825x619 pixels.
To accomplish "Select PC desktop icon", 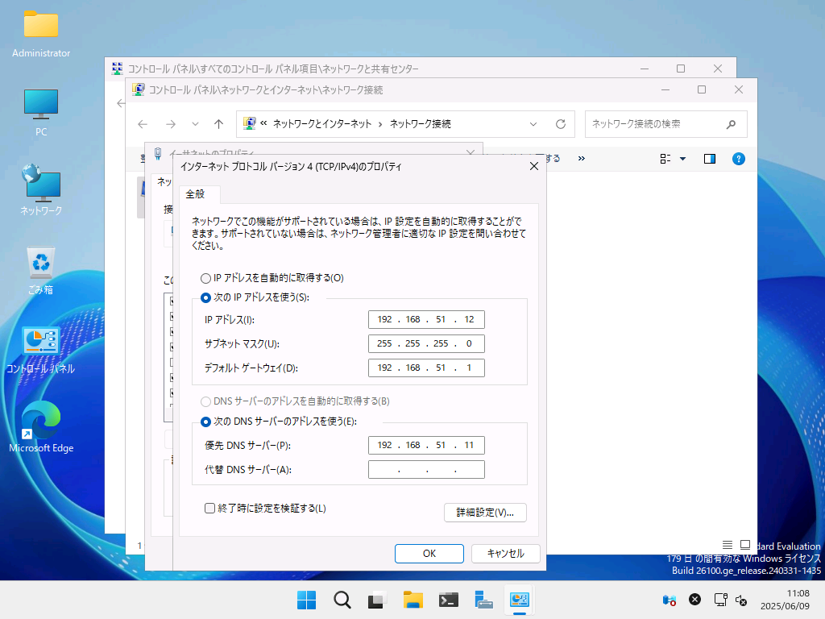I will point(41,113).
